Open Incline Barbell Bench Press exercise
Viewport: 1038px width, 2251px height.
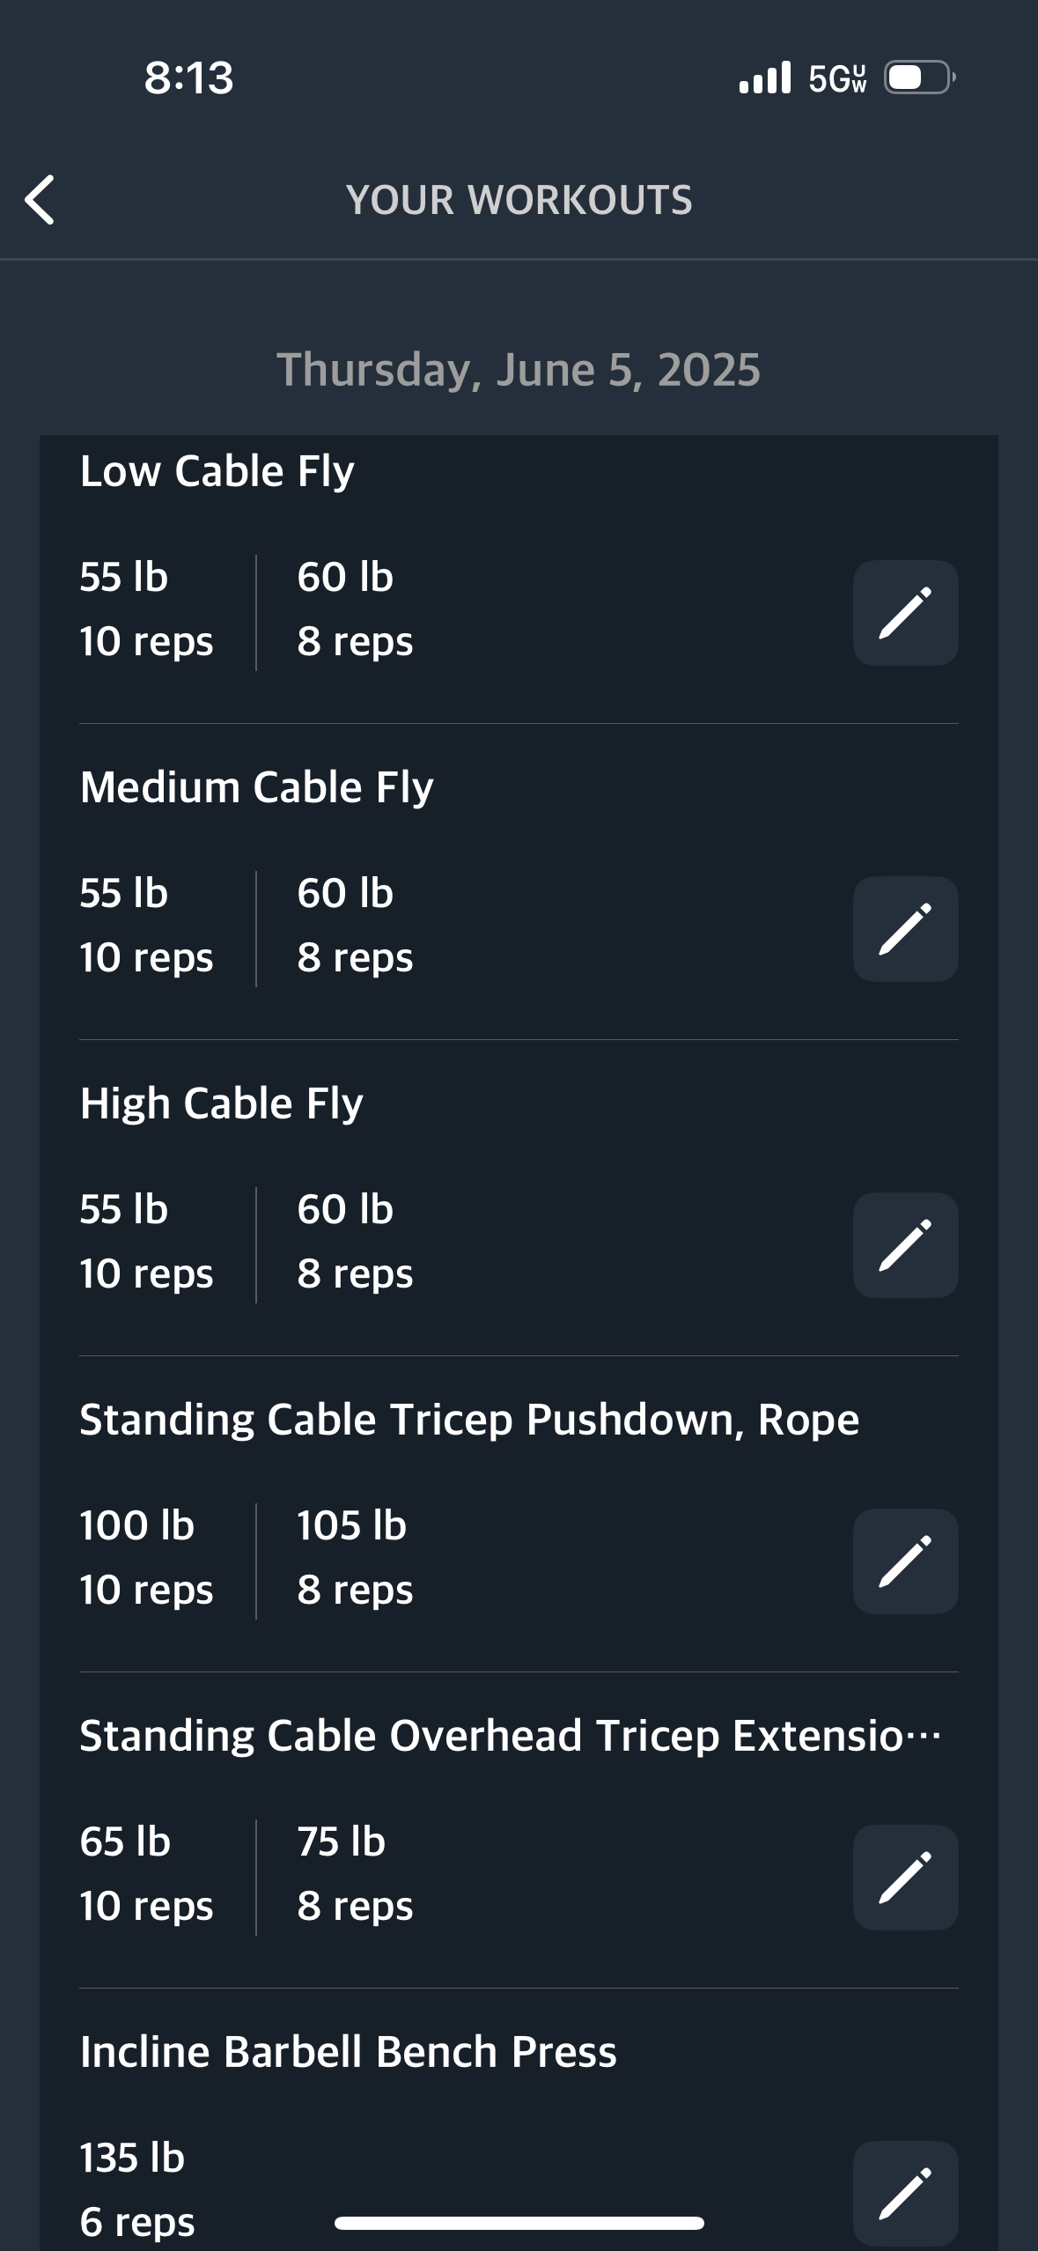pos(349,2052)
